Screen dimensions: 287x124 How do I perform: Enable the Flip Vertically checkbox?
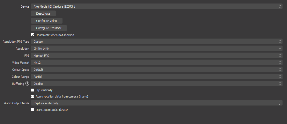(x=33, y=90)
